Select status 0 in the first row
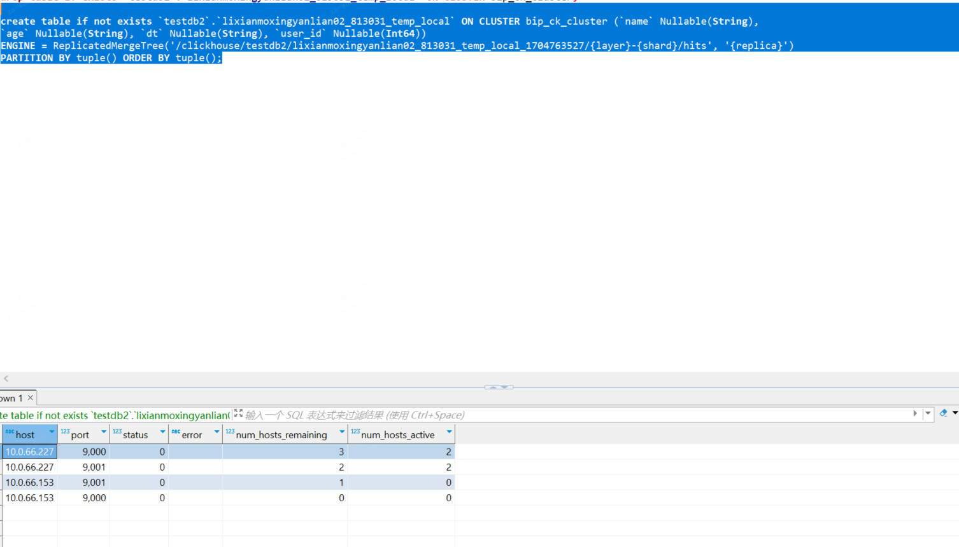The width and height of the screenshot is (959, 547). pos(139,452)
